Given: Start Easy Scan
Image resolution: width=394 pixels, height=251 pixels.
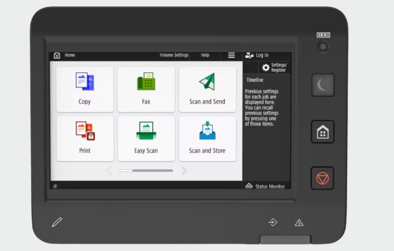Looking at the screenshot, I should coord(146,138).
